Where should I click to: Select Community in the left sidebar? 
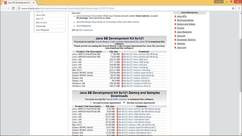(41, 26)
